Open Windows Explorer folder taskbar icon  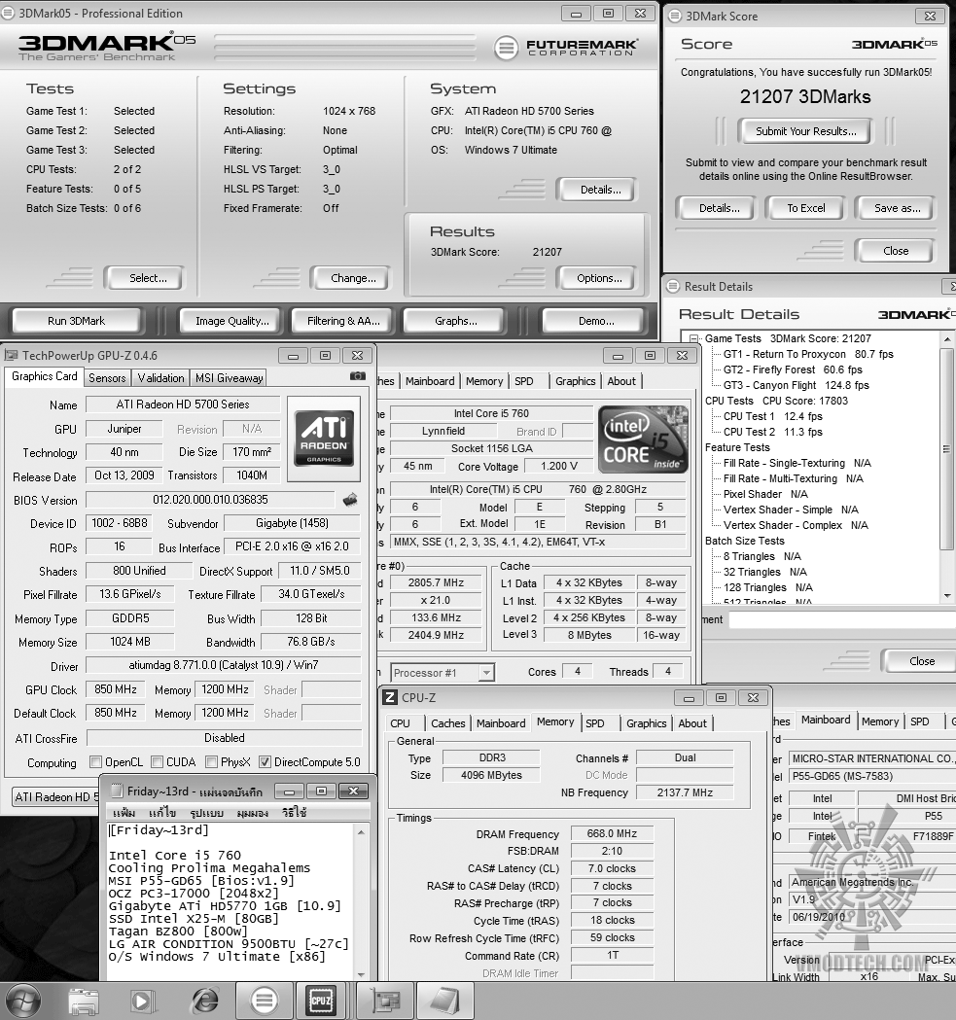tap(84, 1002)
